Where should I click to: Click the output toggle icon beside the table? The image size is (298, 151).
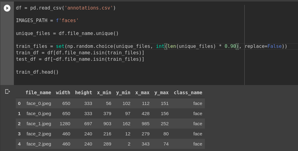7,92
